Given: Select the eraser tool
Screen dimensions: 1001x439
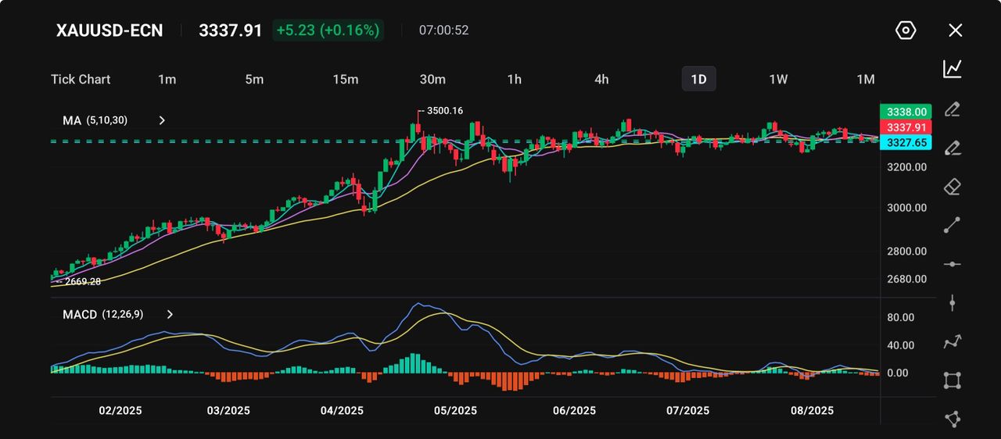Looking at the screenshot, I should tap(952, 187).
